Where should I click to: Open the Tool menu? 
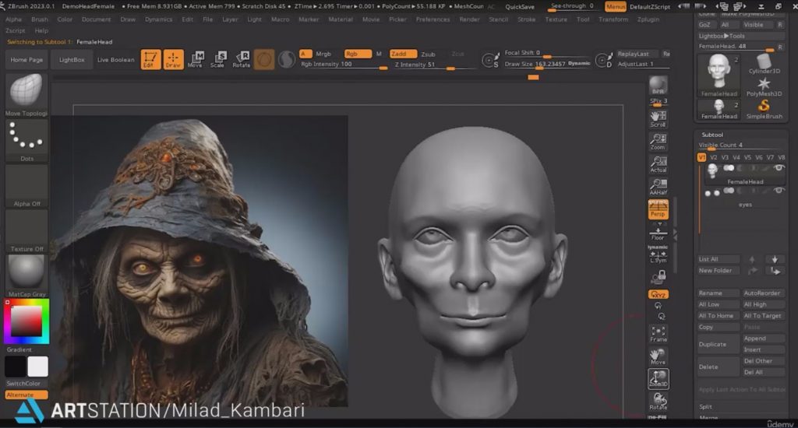pyautogui.click(x=583, y=19)
